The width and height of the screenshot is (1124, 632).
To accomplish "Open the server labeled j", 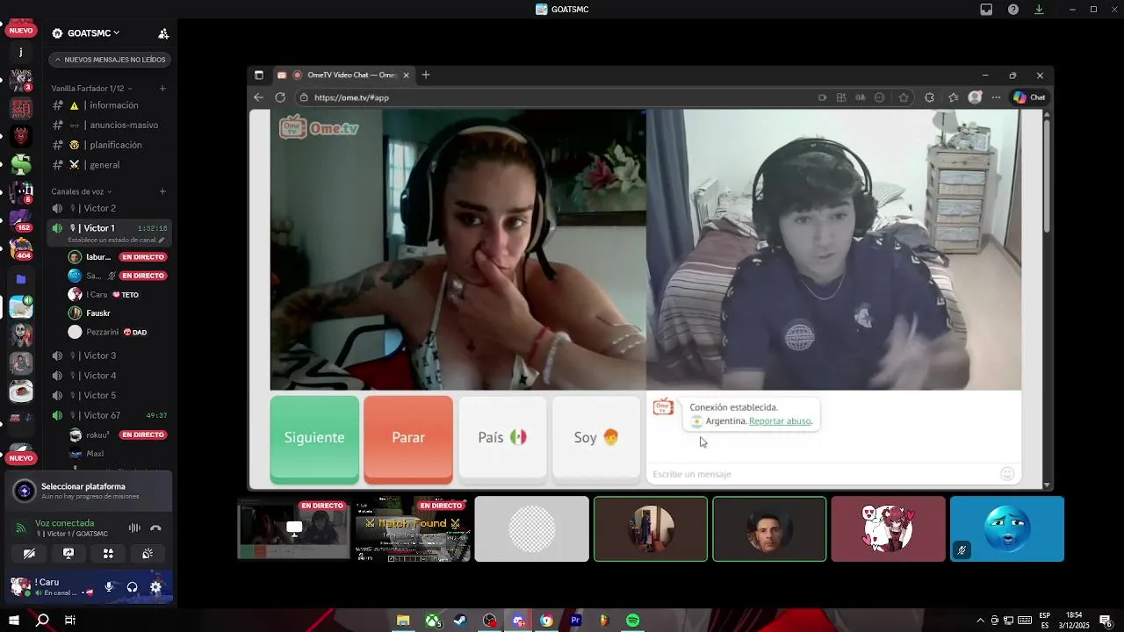I will pos(21,53).
